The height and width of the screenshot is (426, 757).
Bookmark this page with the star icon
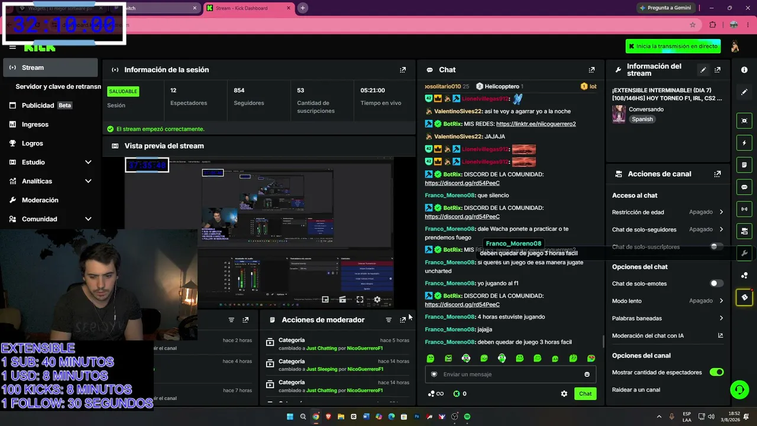(x=693, y=25)
